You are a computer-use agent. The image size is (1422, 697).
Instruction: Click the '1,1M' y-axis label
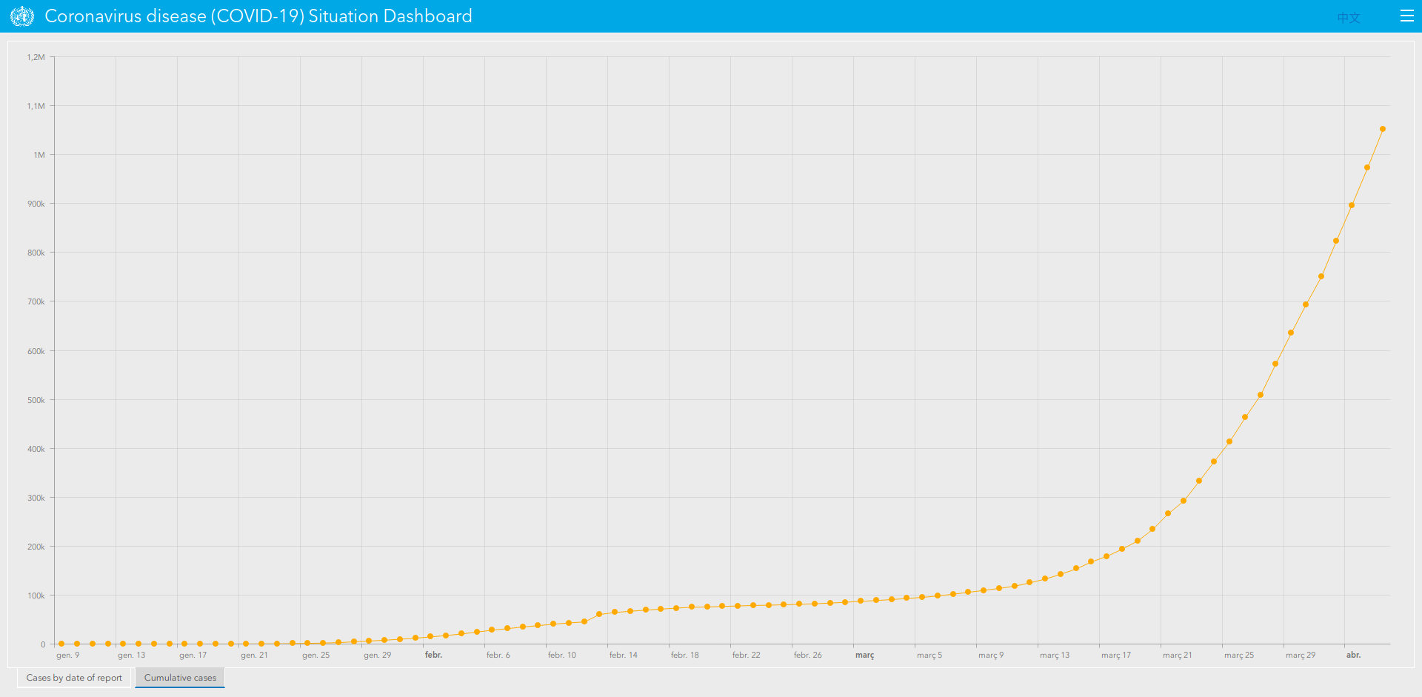click(36, 106)
